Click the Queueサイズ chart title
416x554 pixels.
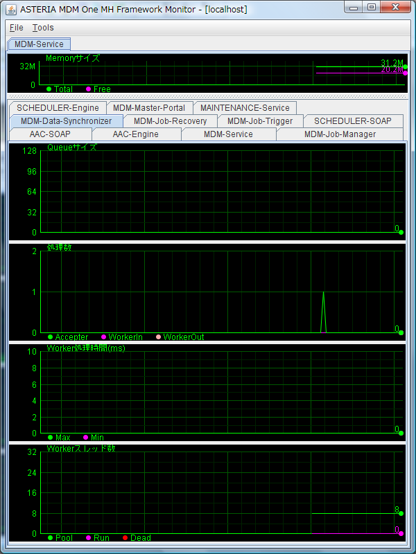72,148
